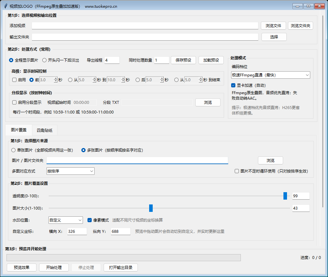Click the 进度: 0 / 0 status text
328x277 pixels.
click(311, 258)
